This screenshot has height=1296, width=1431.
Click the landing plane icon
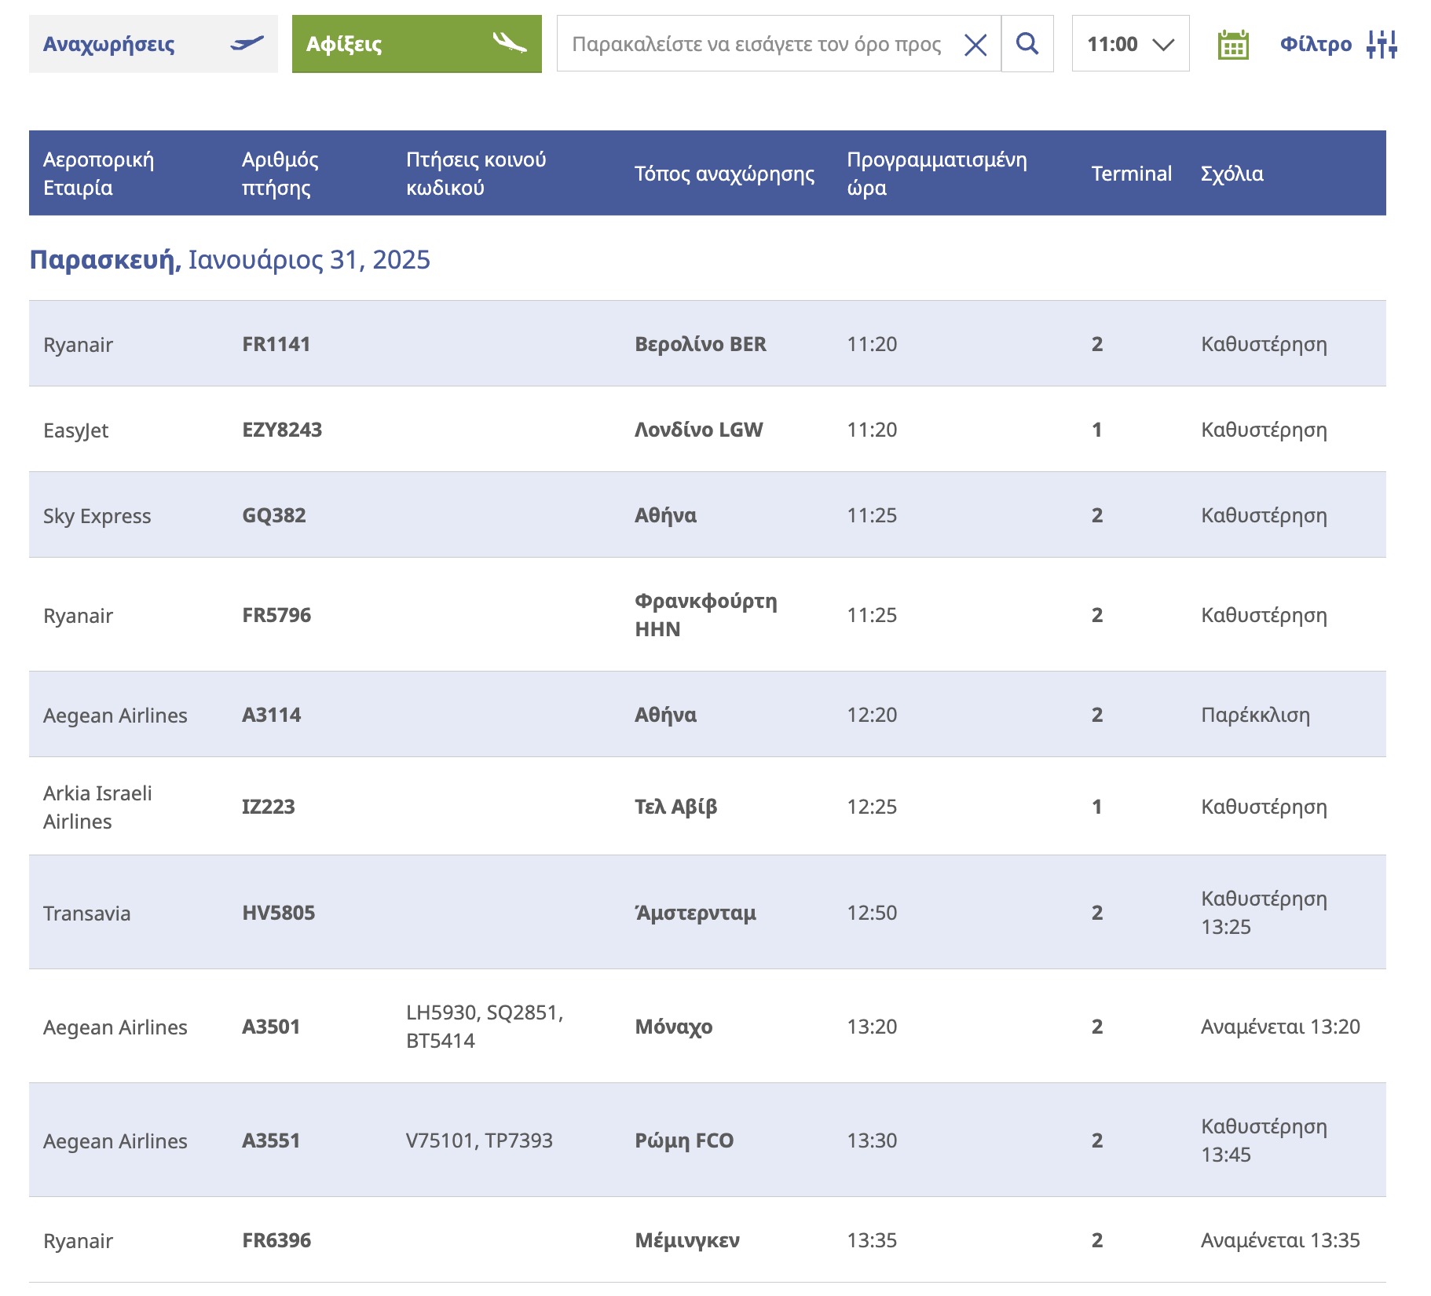coord(510,42)
